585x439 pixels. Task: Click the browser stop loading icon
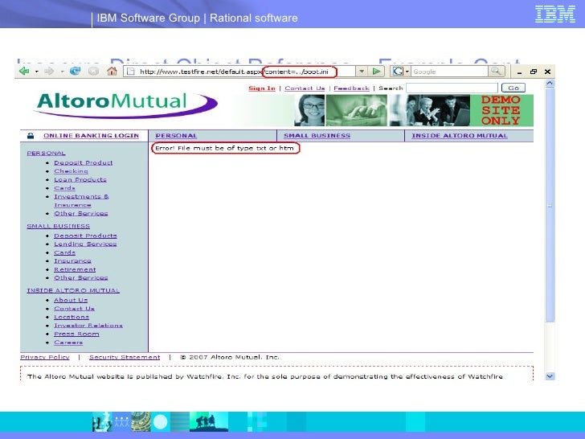(93, 71)
